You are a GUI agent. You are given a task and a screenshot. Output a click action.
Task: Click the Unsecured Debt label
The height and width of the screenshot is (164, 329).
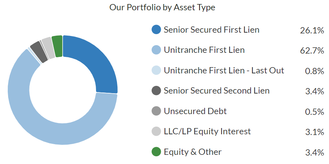195,111
